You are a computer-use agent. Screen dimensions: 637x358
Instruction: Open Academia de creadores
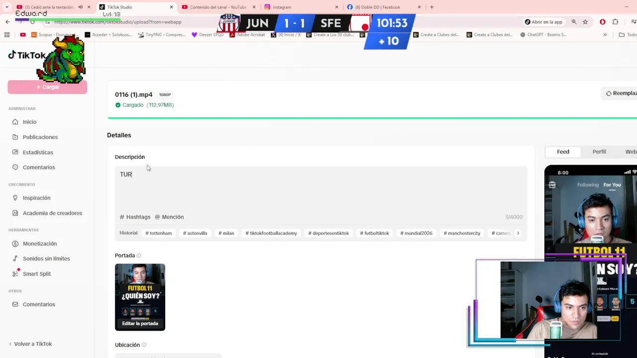click(x=52, y=213)
